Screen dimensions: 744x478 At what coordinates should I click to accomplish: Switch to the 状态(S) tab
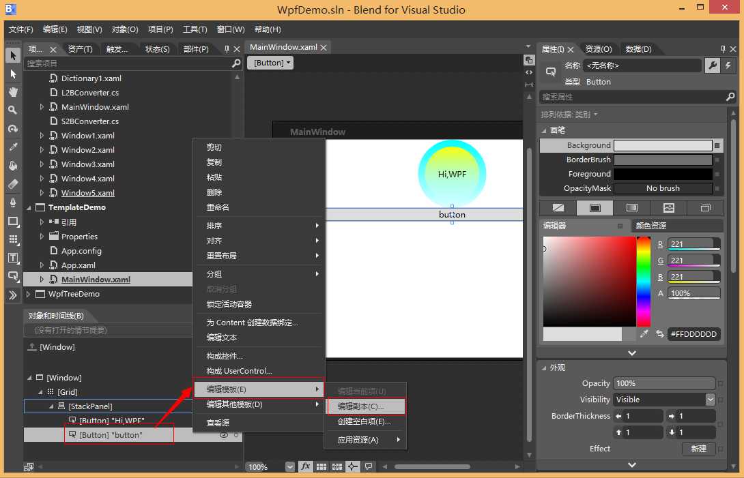pyautogui.click(x=157, y=49)
